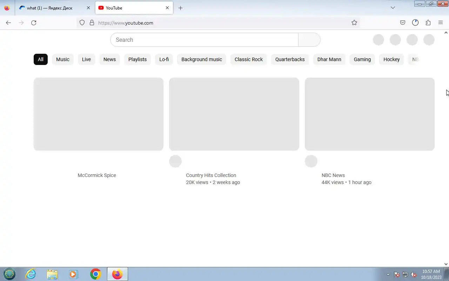
Task: Select the Lo-fi filter chip
Action: pyautogui.click(x=164, y=59)
